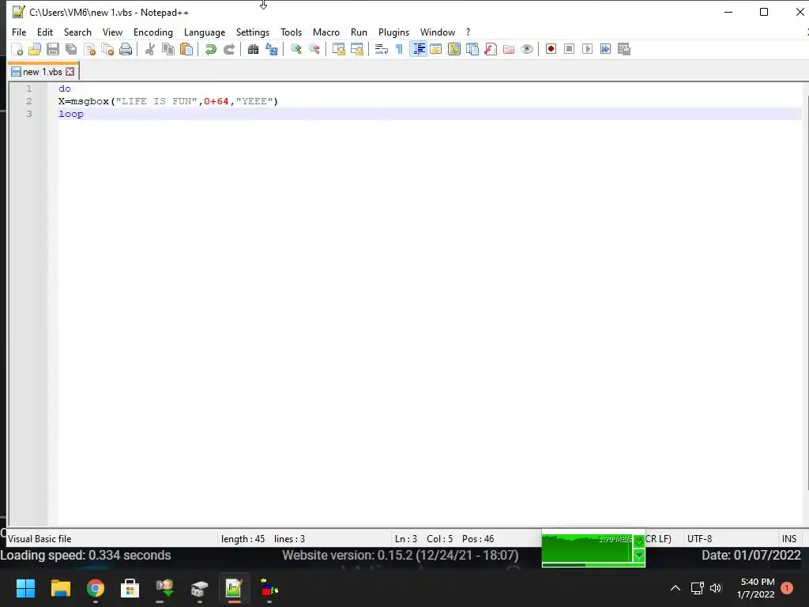Click the Close document toolbar icon
The image size is (809, 607).
coord(89,49)
